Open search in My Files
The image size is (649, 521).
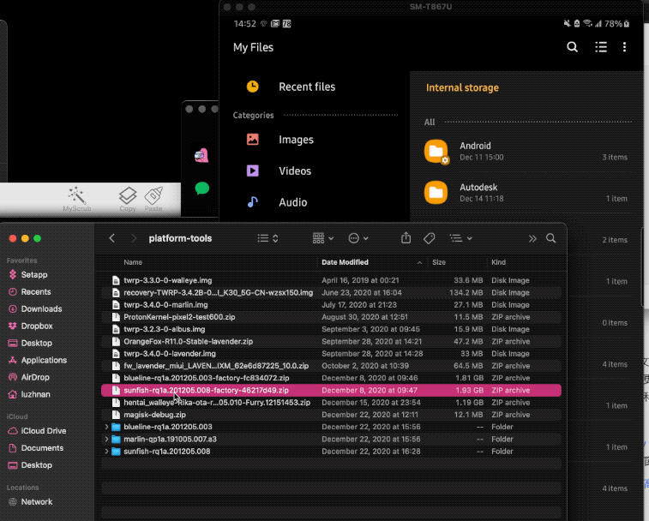[x=572, y=47]
